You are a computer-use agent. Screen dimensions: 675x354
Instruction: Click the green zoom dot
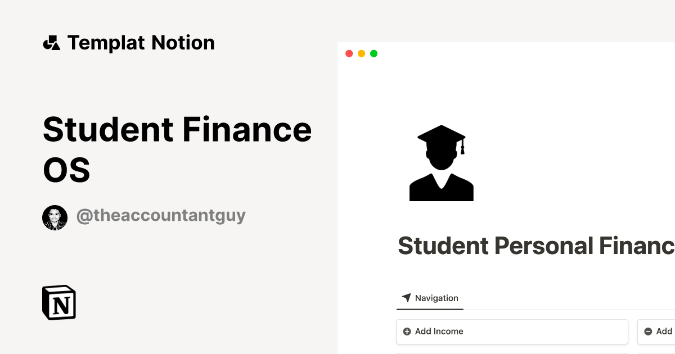373,53
